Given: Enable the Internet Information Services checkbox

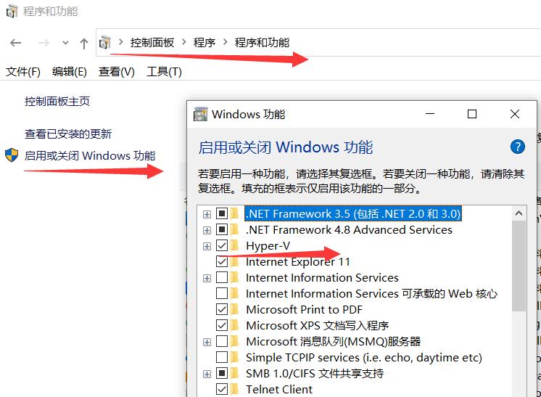Looking at the screenshot, I should coord(222,277).
